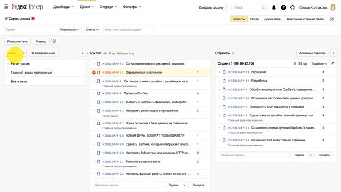Select task Провести CusDev
Screen dimensions: 341x192
click(136, 93)
